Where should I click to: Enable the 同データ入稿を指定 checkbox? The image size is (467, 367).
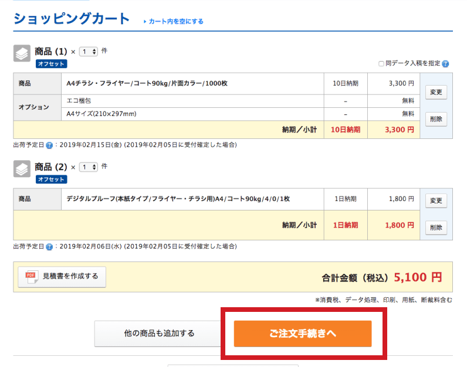click(x=381, y=64)
